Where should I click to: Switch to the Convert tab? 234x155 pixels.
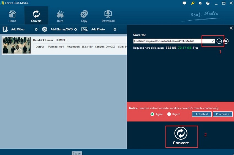pyautogui.click(x=36, y=15)
